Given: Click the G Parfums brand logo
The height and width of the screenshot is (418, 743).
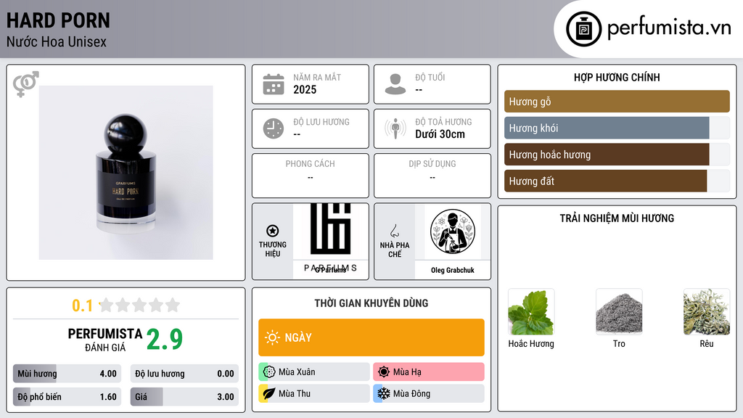Looking at the screenshot, I should pyautogui.click(x=331, y=238).
